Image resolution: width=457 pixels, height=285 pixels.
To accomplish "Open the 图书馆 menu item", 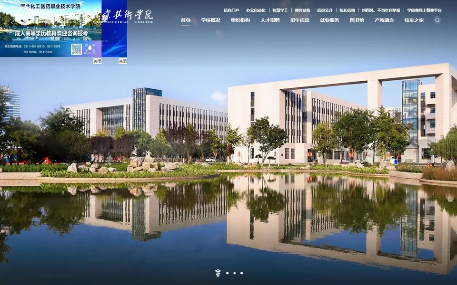I will coord(357,20).
